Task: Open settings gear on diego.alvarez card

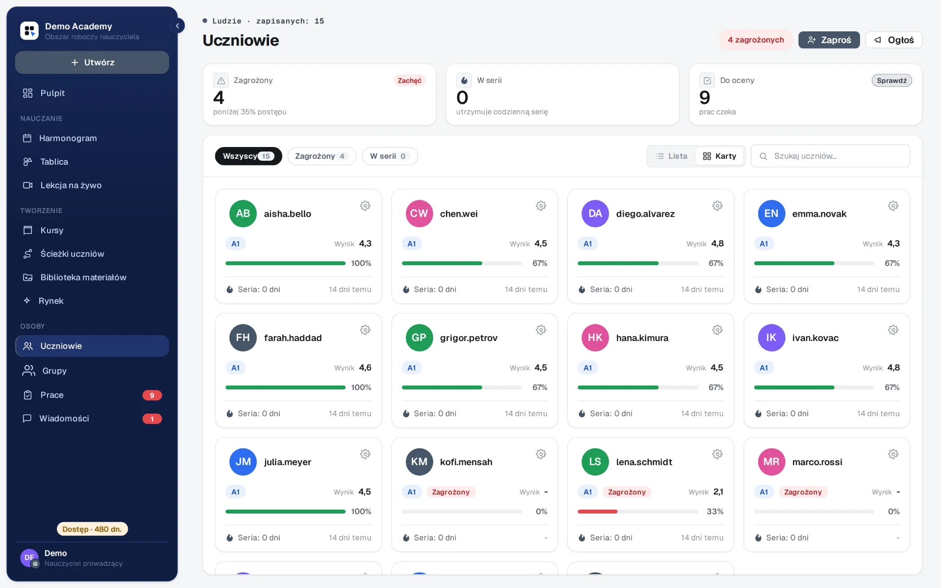Action: tap(718, 206)
